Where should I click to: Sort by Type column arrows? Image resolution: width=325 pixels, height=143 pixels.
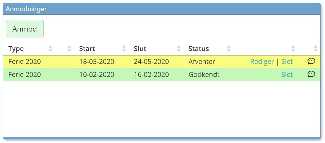[50, 49]
